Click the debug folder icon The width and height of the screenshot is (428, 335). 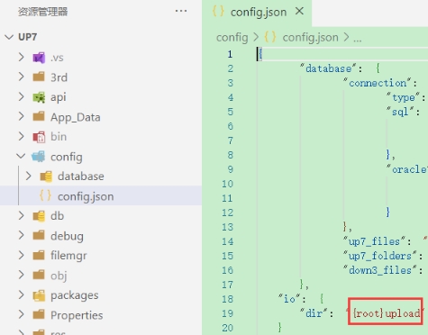pos(39,235)
